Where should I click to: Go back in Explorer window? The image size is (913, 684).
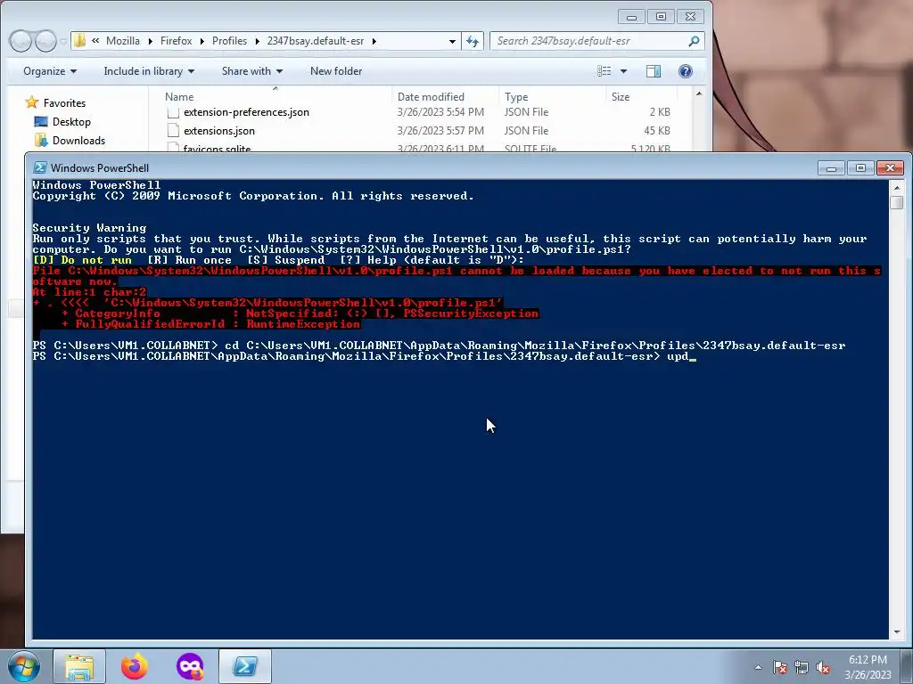point(21,41)
